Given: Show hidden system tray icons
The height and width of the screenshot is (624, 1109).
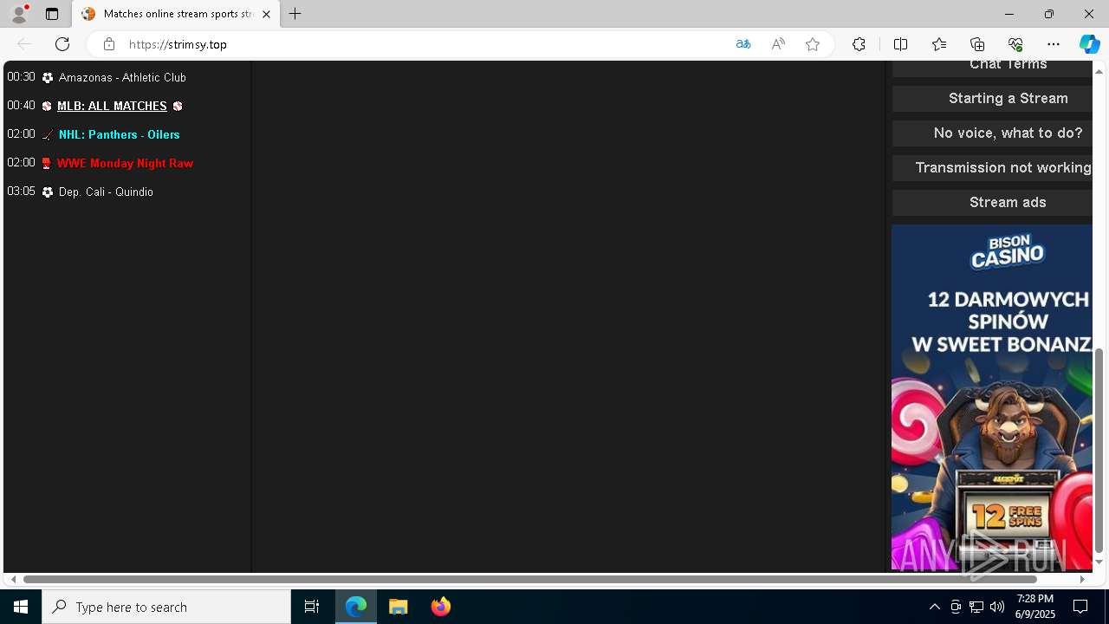Looking at the screenshot, I should pyautogui.click(x=935, y=607).
